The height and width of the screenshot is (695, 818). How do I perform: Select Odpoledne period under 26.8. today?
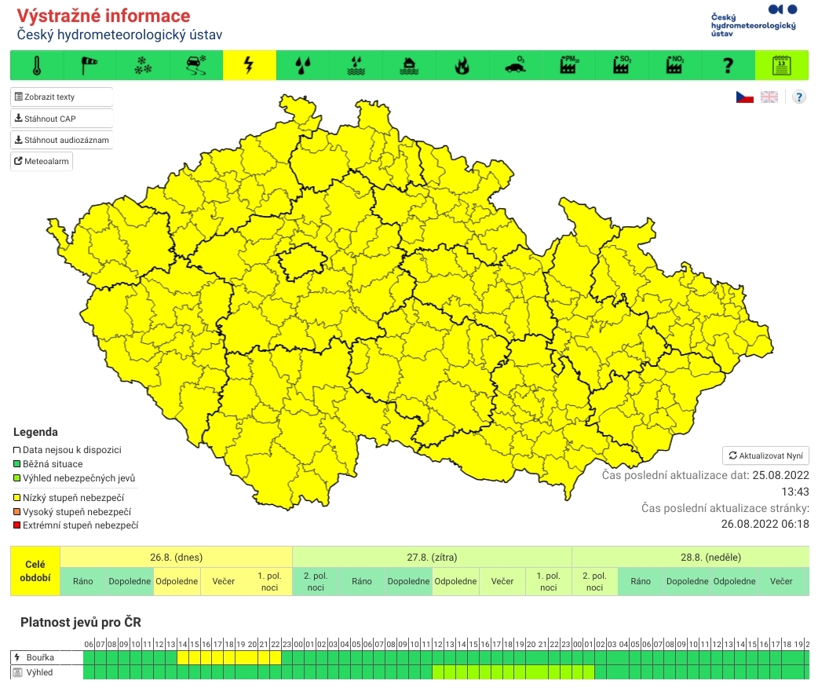click(177, 581)
